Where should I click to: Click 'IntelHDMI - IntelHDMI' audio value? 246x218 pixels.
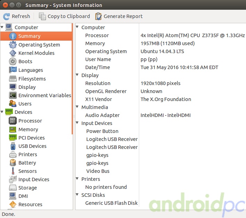pos(166,115)
